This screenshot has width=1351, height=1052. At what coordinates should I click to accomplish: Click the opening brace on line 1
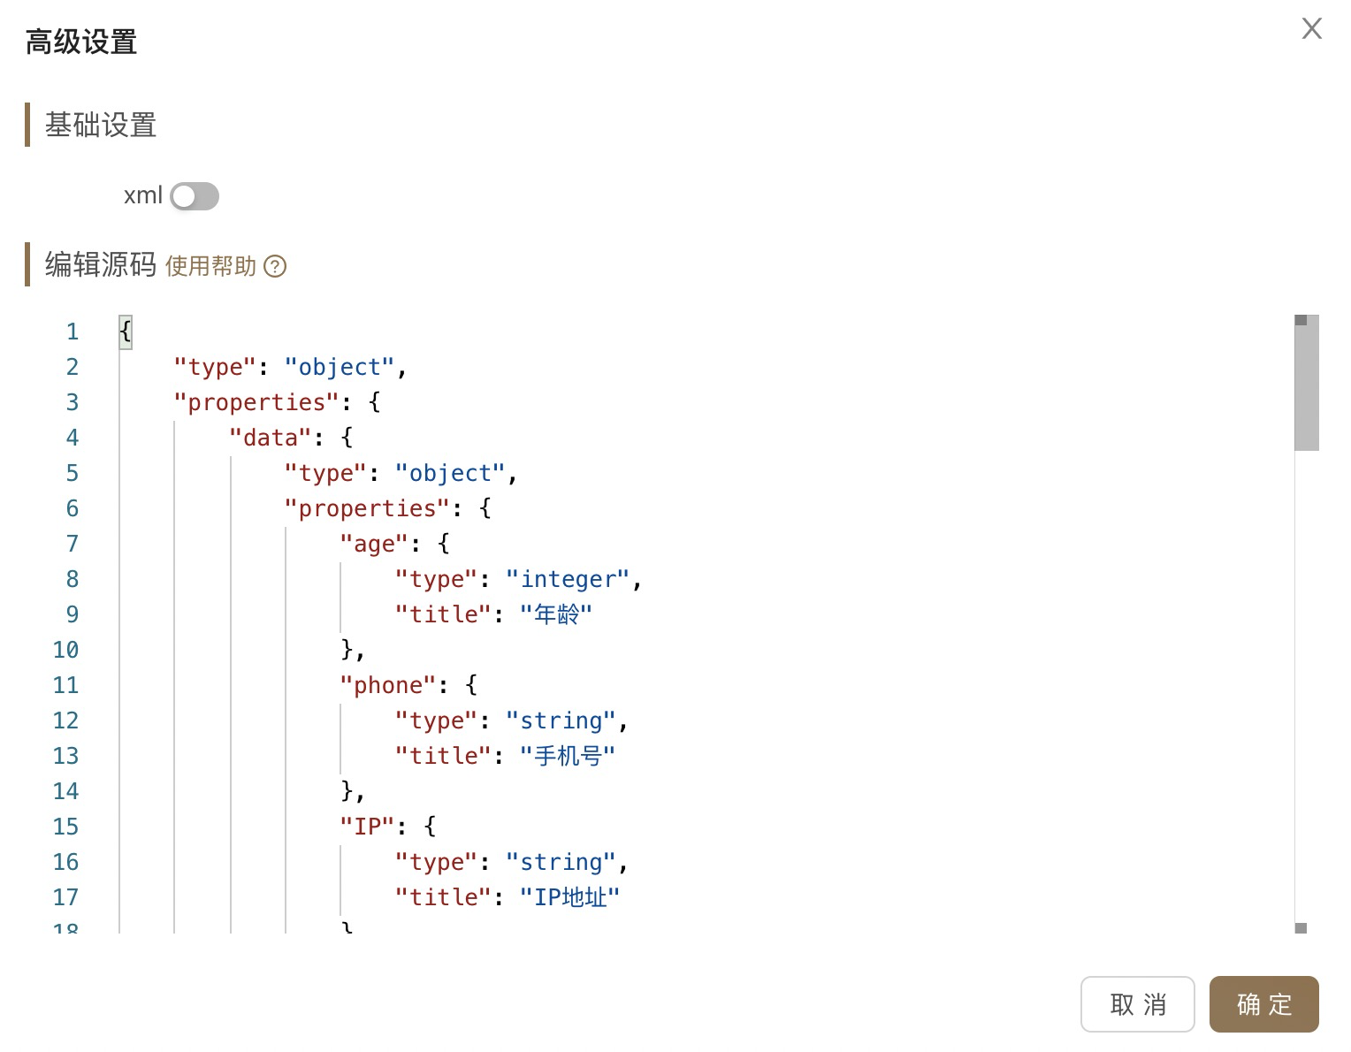pos(126,332)
